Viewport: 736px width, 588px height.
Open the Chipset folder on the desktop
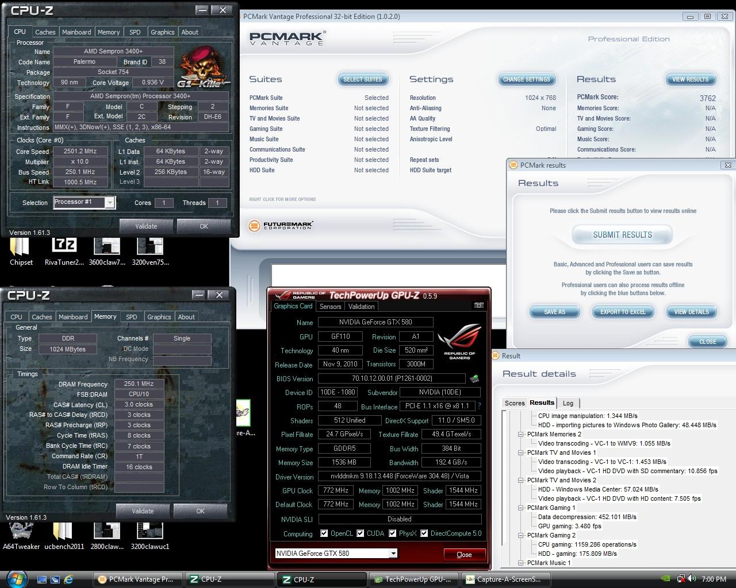(x=21, y=252)
